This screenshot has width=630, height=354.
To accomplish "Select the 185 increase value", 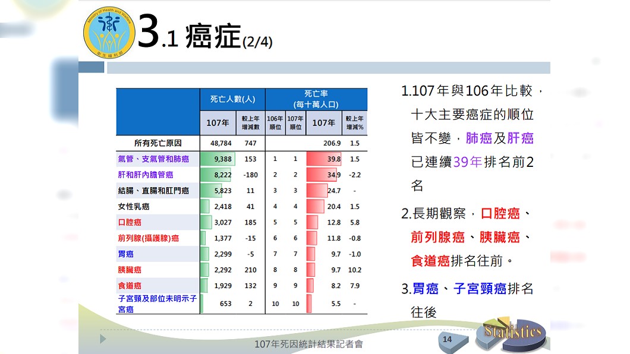I will (250, 222).
